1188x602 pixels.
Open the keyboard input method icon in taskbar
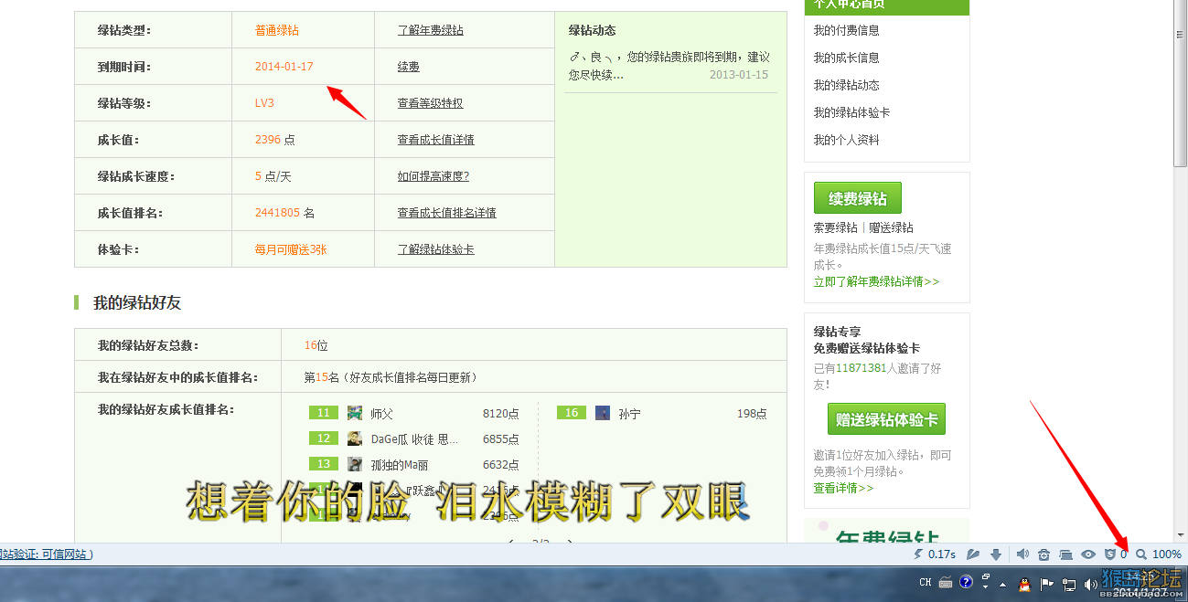946,583
